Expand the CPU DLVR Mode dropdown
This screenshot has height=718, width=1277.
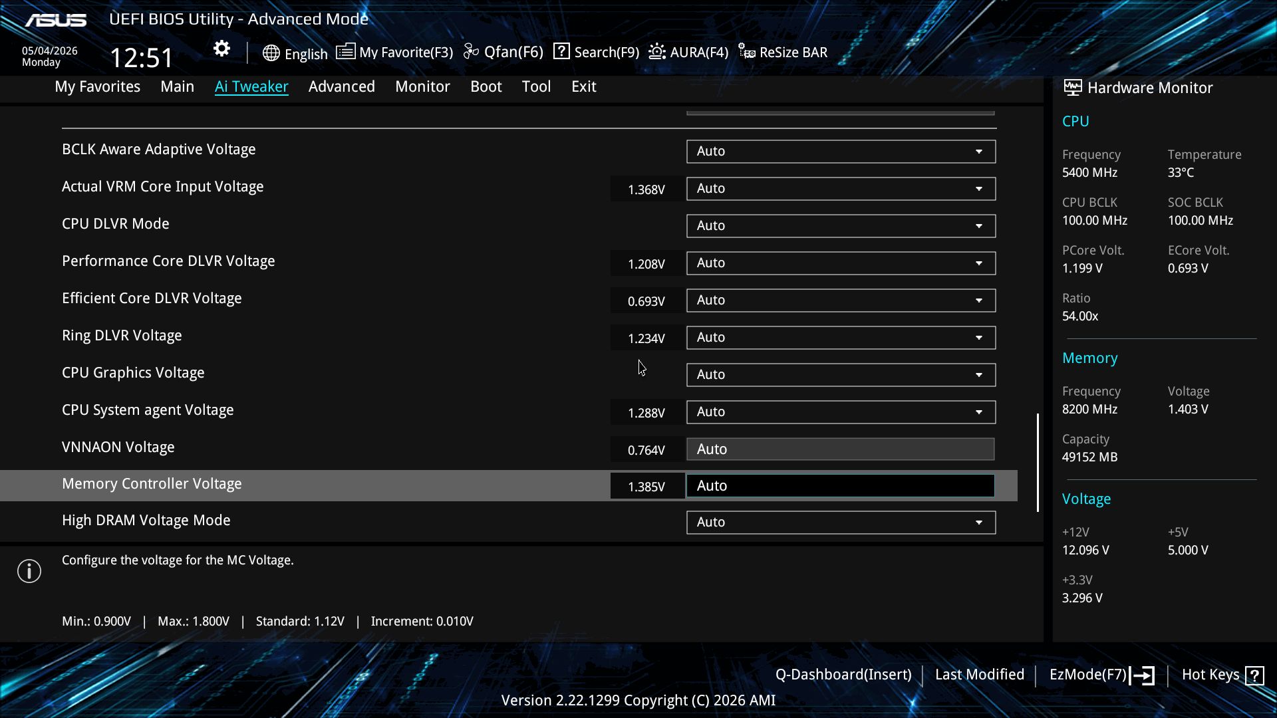coord(841,226)
